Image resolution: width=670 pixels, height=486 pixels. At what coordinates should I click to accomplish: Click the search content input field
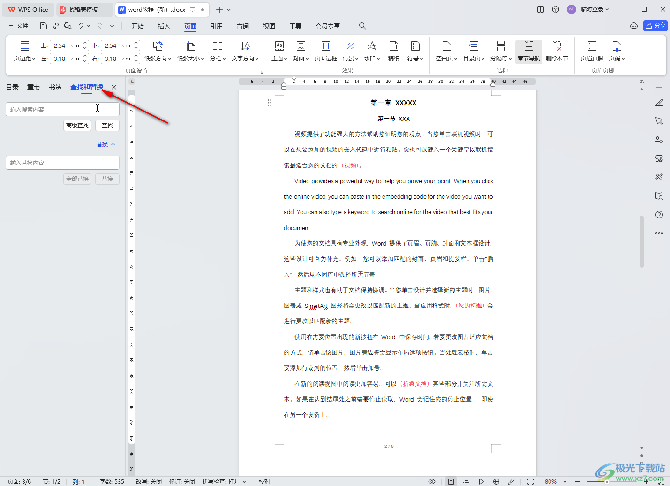pos(62,109)
